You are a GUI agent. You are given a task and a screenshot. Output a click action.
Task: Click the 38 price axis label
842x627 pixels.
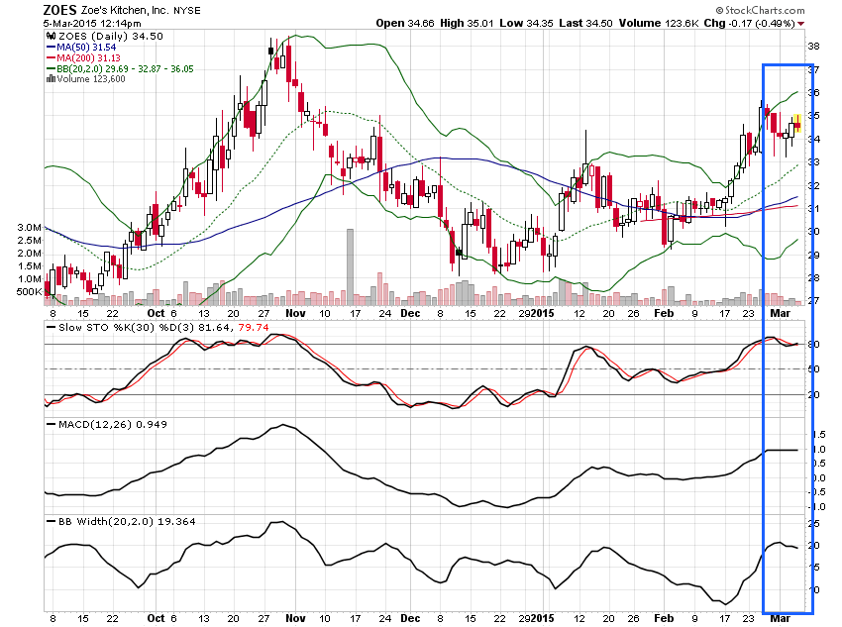[x=813, y=47]
